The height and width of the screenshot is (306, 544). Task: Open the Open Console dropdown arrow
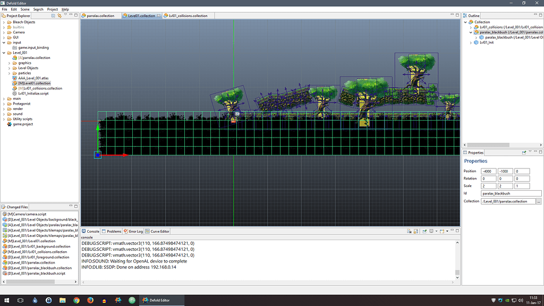coord(448,231)
